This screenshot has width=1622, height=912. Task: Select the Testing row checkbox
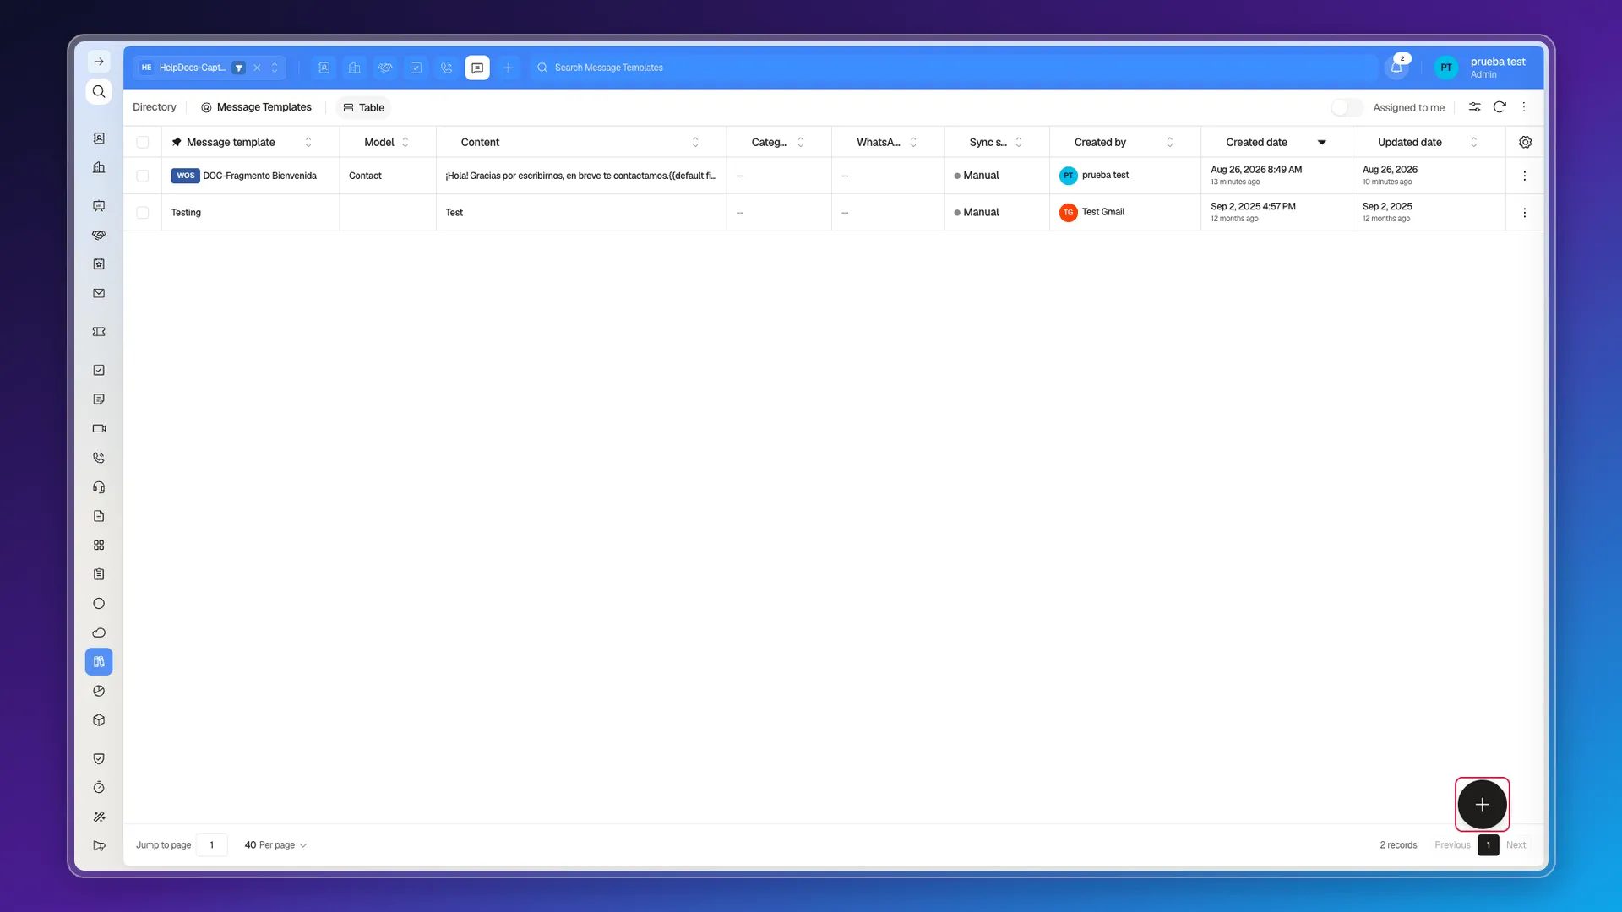pyautogui.click(x=143, y=213)
